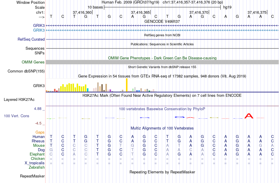This screenshot has width=279, height=183.
Task: Open the Layered H3K27Ac track label
Action: click(x=19, y=100)
